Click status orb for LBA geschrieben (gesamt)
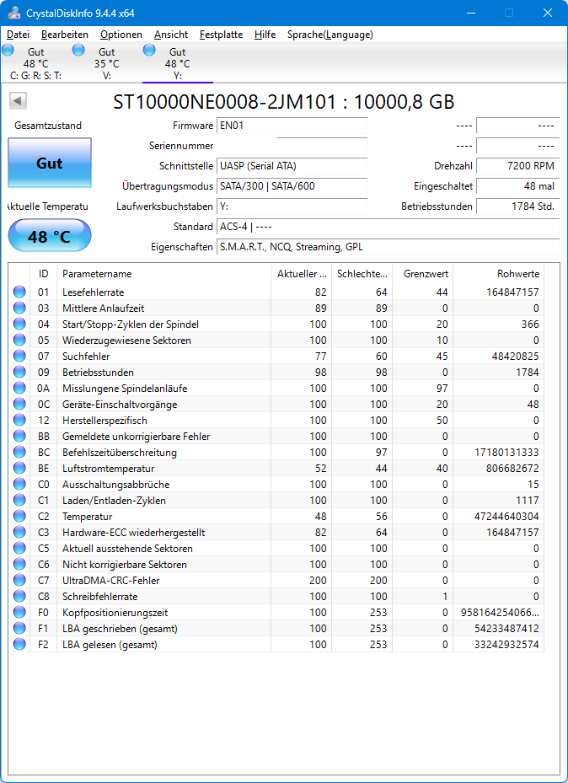 [x=19, y=628]
